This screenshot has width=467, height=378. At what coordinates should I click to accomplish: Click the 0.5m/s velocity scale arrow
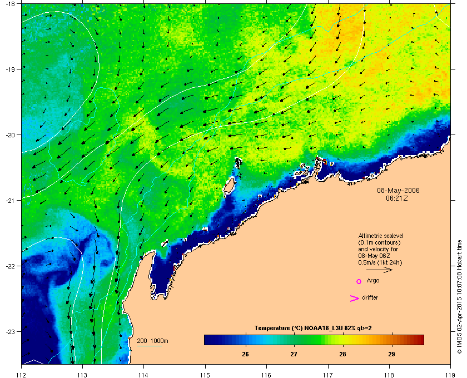(x=379, y=270)
